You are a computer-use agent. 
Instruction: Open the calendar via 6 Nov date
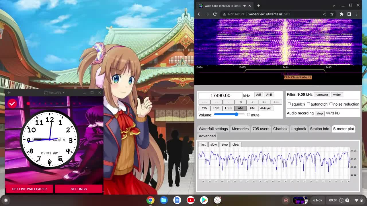[317, 200]
